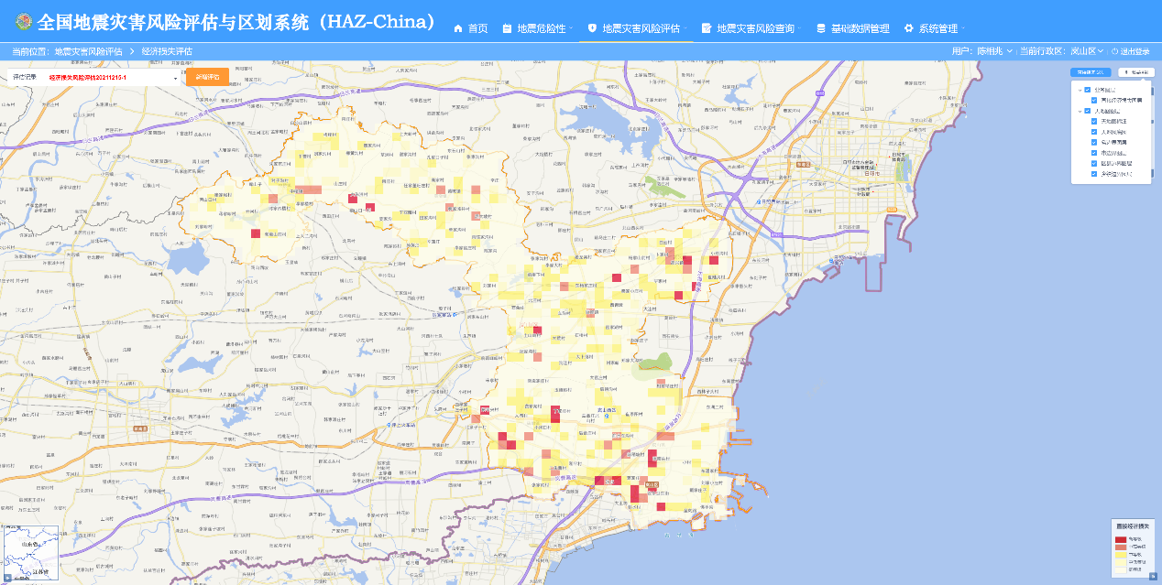The height and width of the screenshot is (585, 1162).
Task: Open the 评估记录 dropdown list
Action: coord(174,79)
